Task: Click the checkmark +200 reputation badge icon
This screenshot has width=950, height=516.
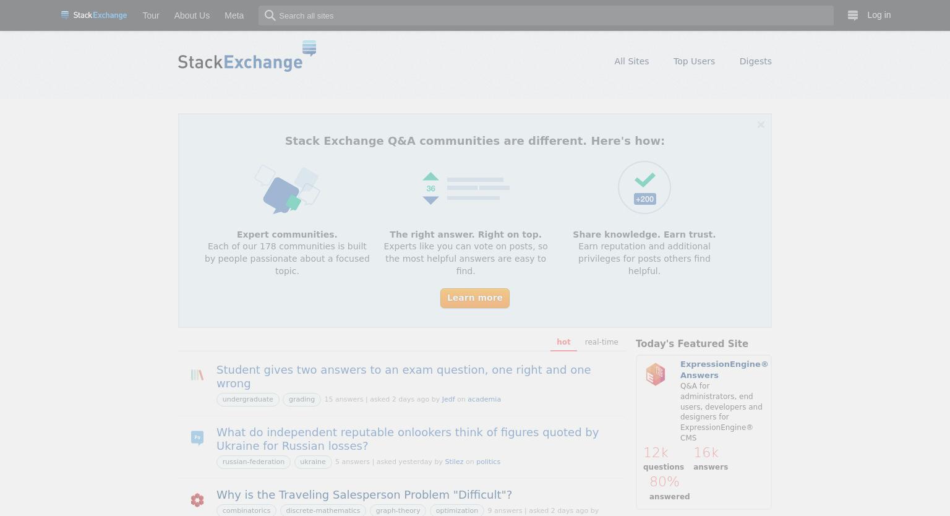Action: tap(644, 187)
